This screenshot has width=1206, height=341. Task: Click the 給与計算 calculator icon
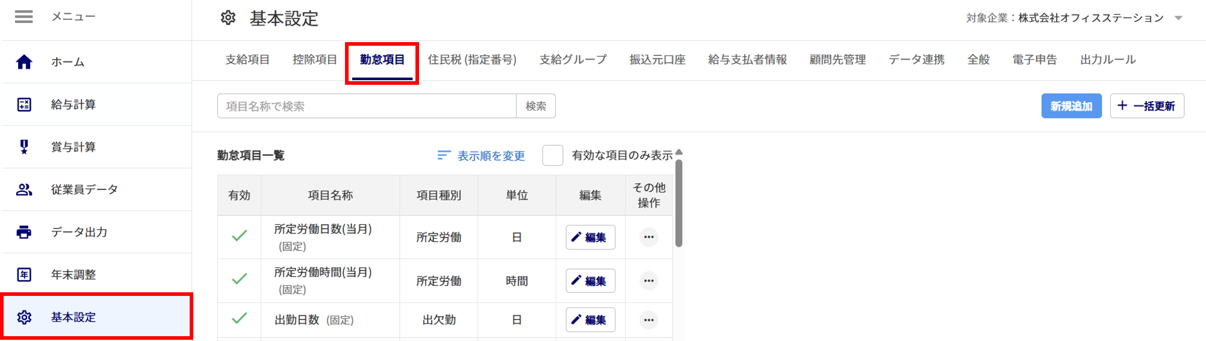(x=24, y=105)
